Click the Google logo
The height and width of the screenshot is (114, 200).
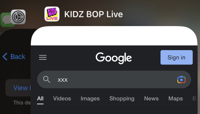pyautogui.click(x=114, y=58)
